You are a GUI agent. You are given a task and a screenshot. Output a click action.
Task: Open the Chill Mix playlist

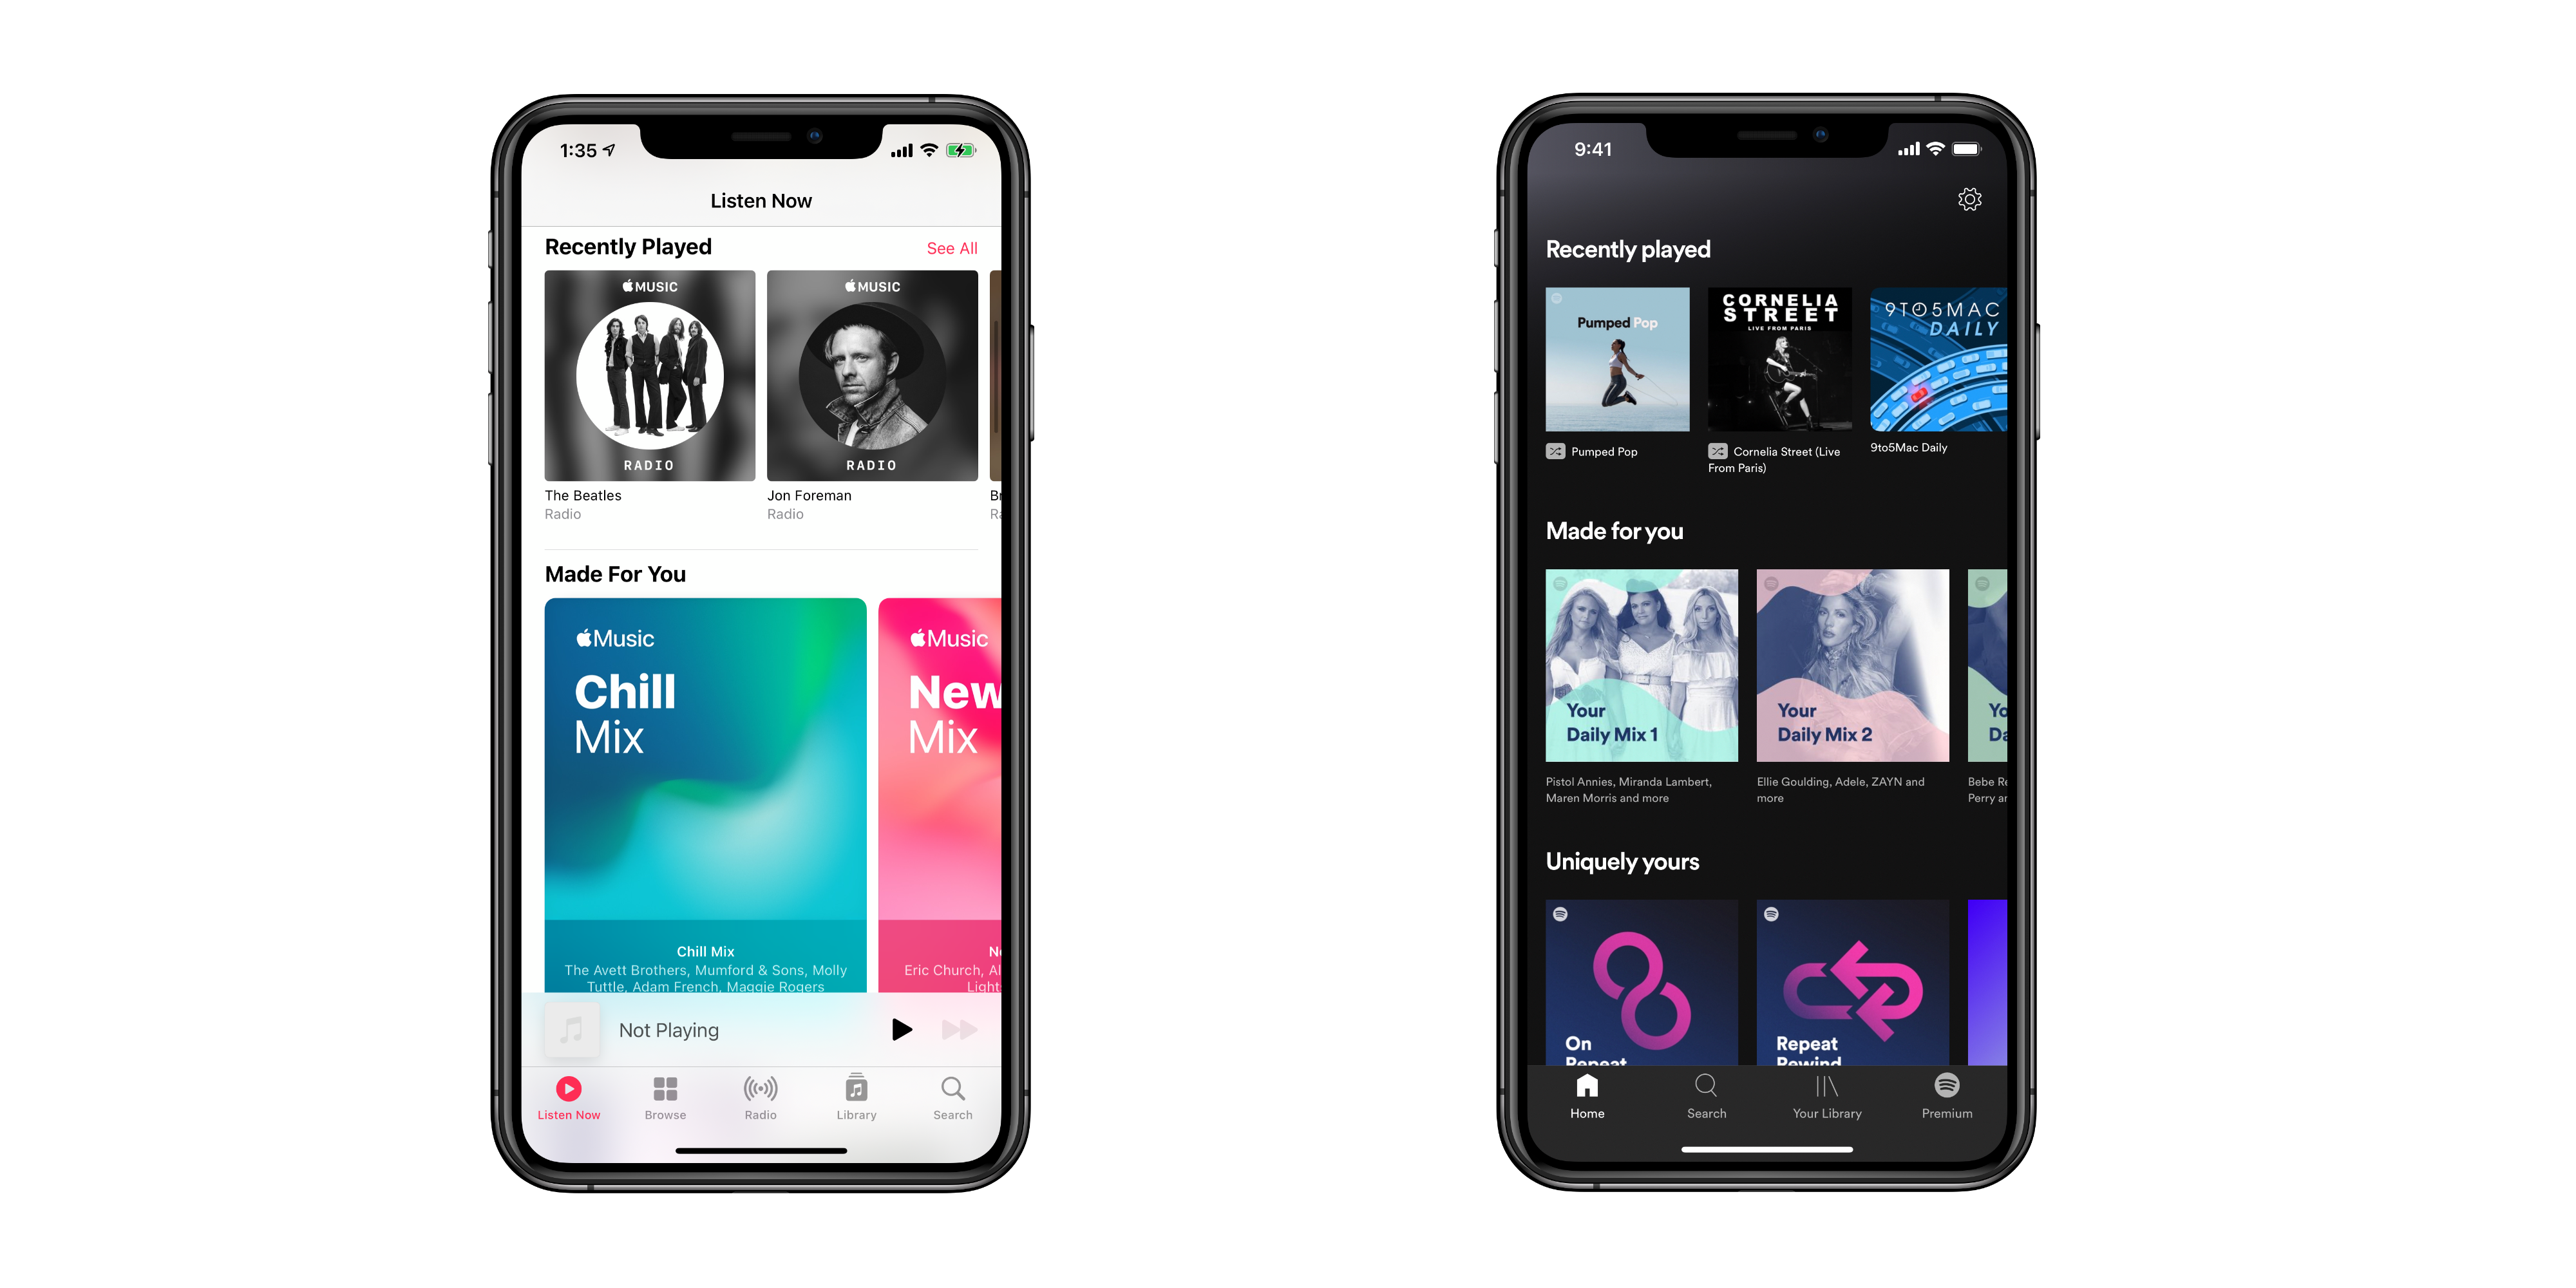[x=706, y=805]
